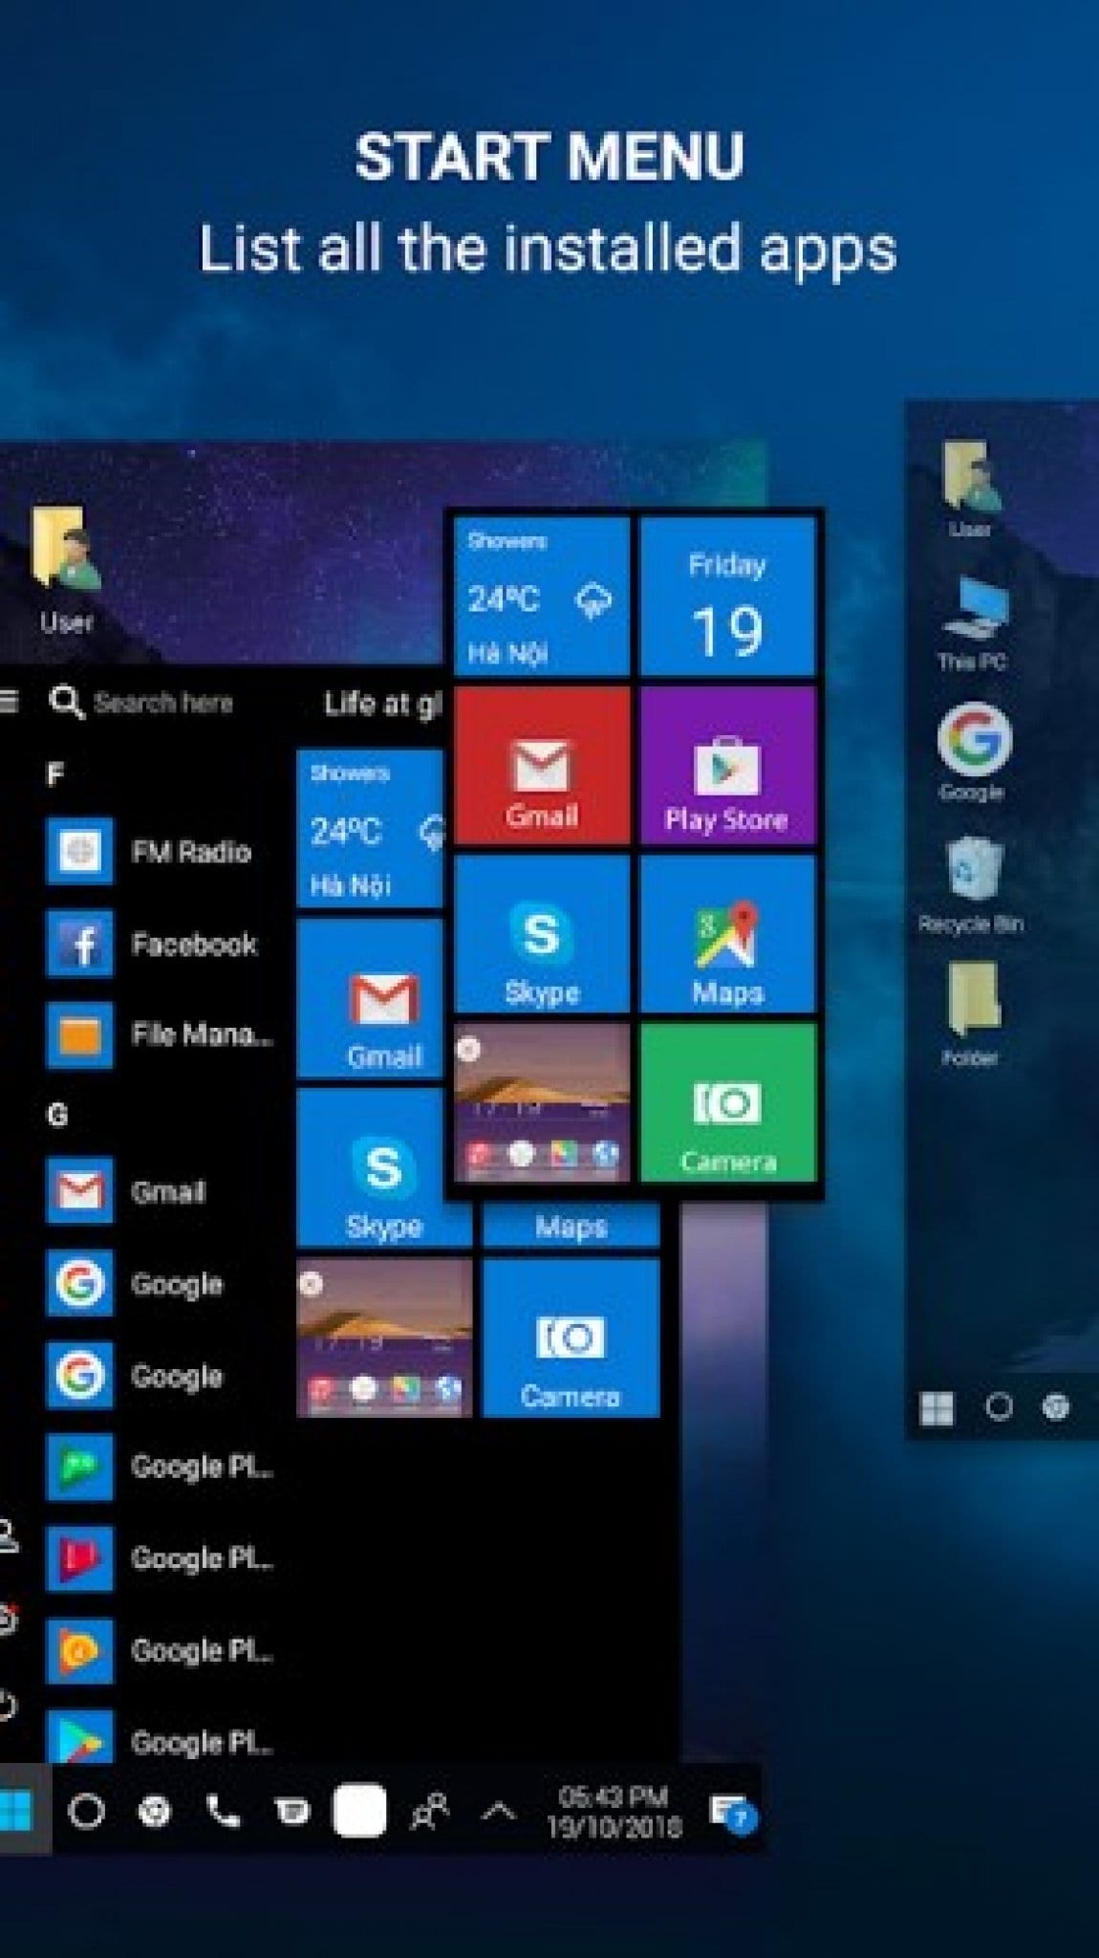Open the blue Camera tile in start menu
Viewport: 1099px width, 1958px height.
[x=571, y=1338]
